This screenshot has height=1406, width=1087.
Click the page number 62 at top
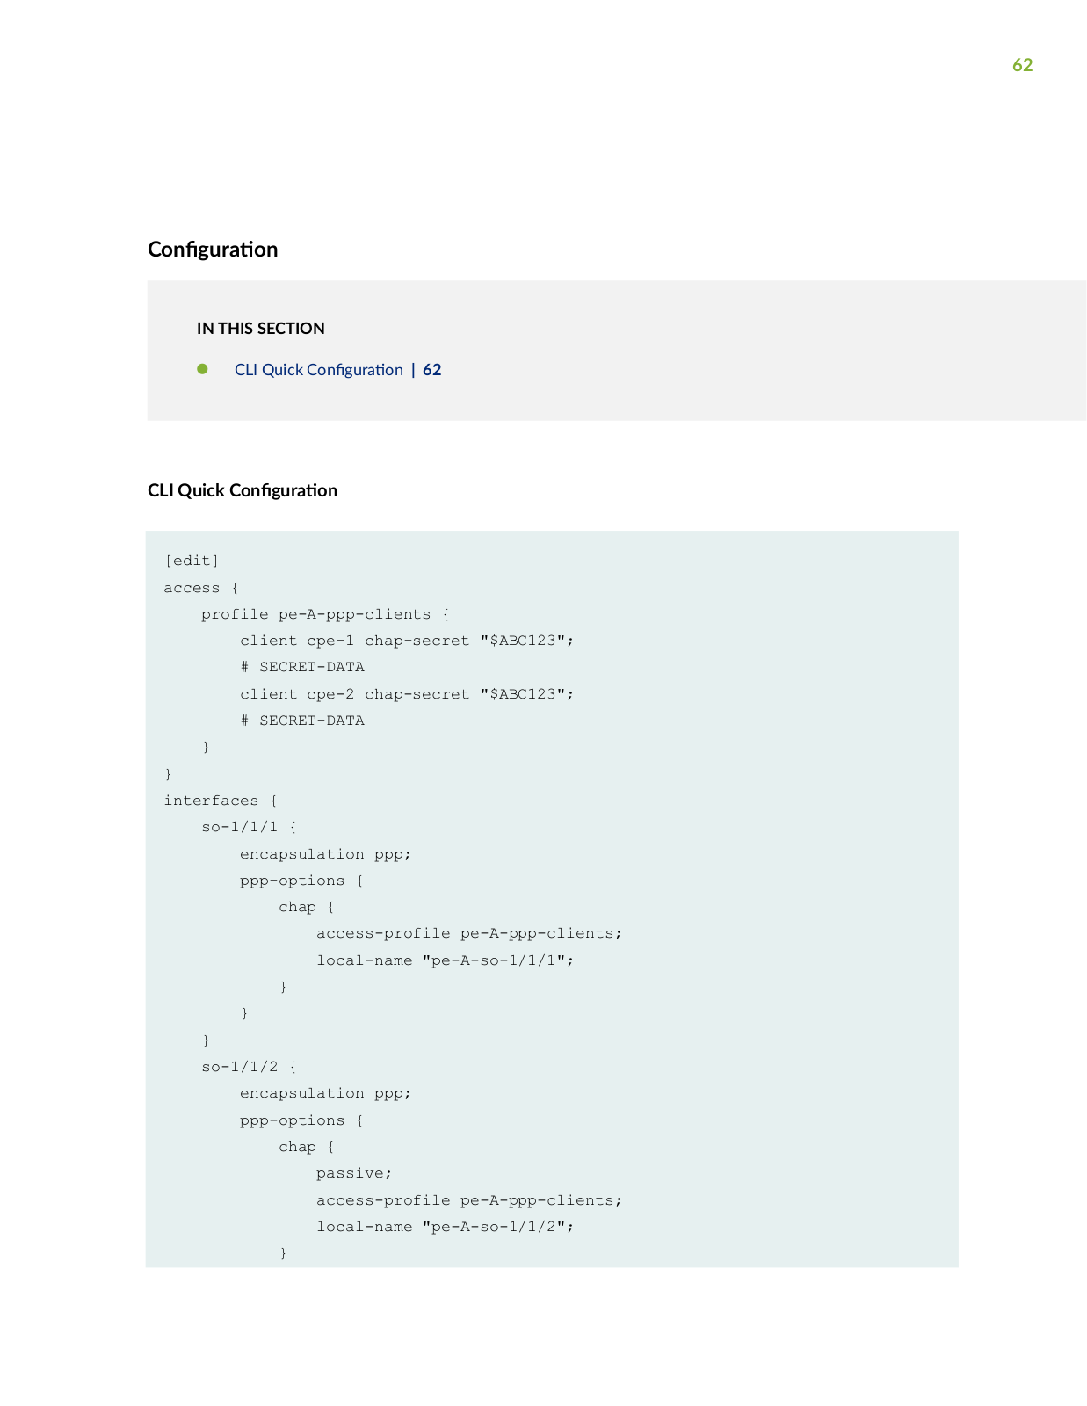click(x=1022, y=65)
